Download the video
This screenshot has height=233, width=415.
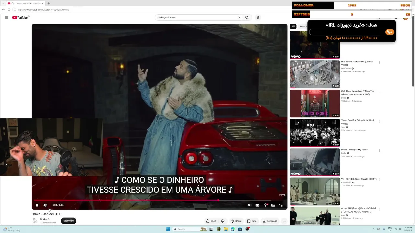click(x=270, y=221)
